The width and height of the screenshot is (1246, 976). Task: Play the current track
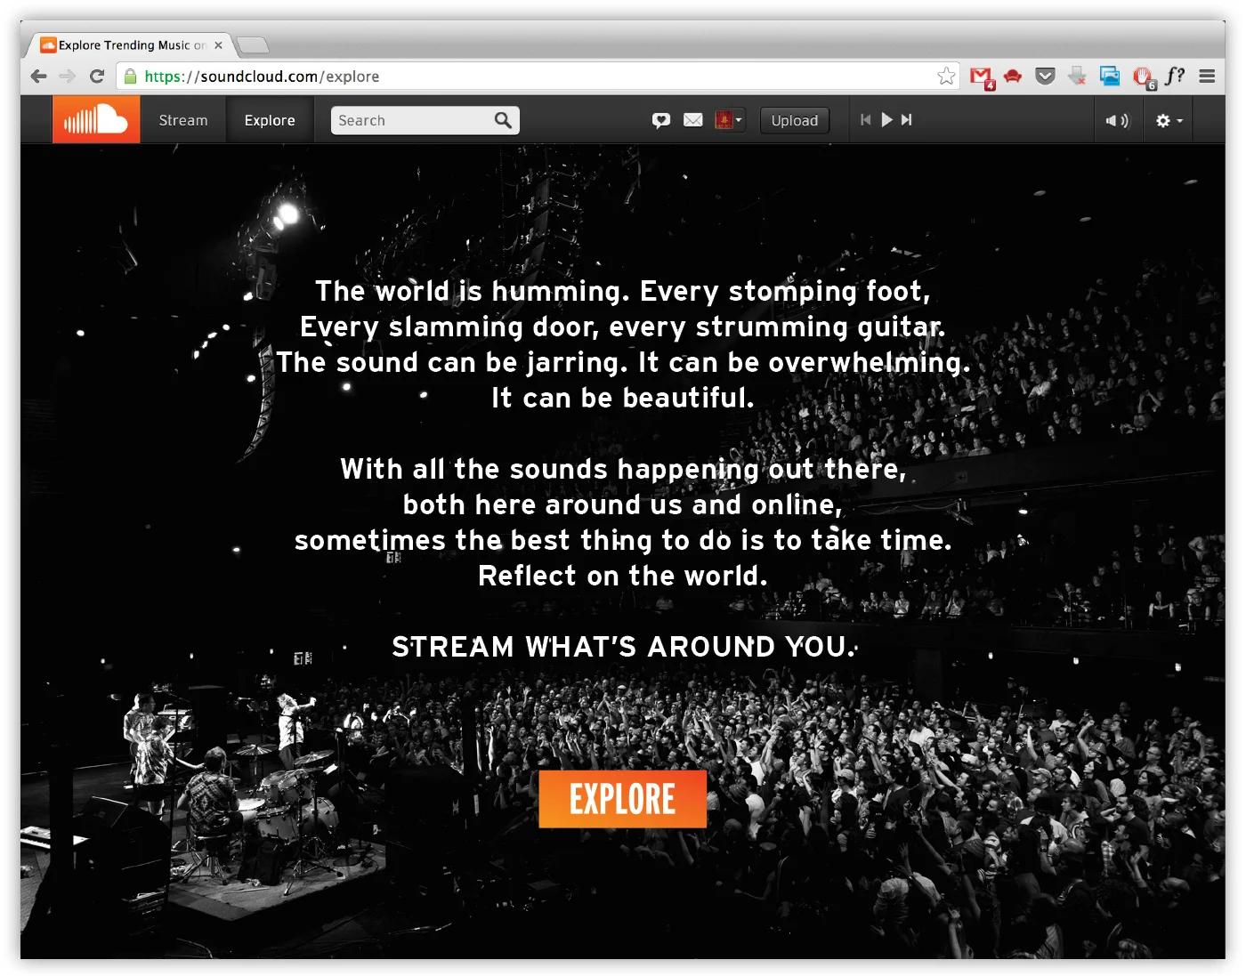886,119
